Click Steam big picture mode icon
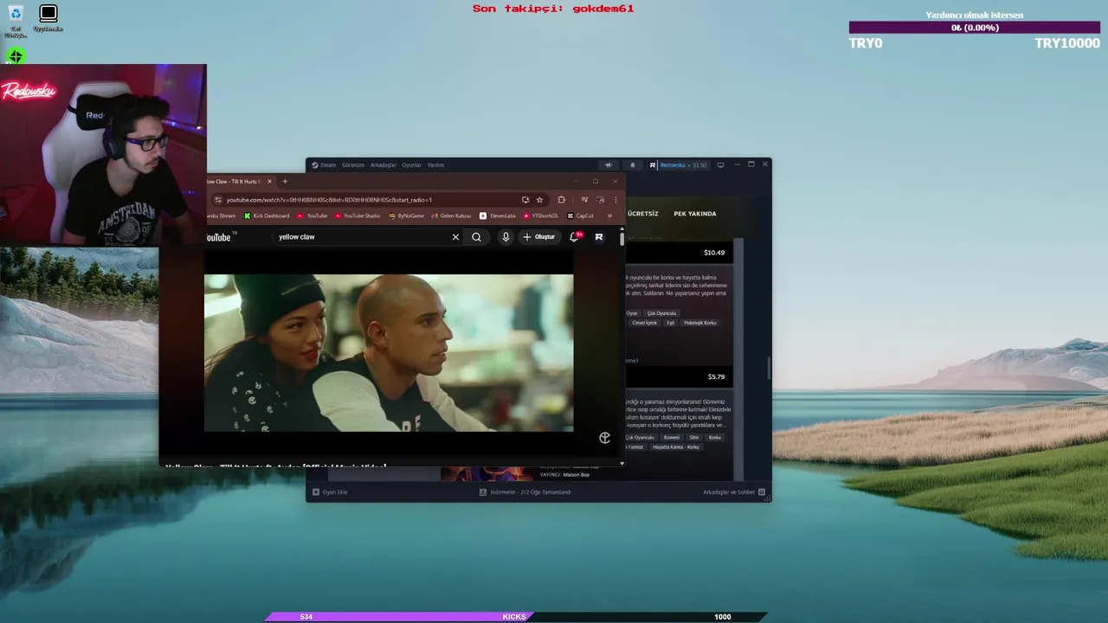This screenshot has height=623, width=1108. (720, 165)
